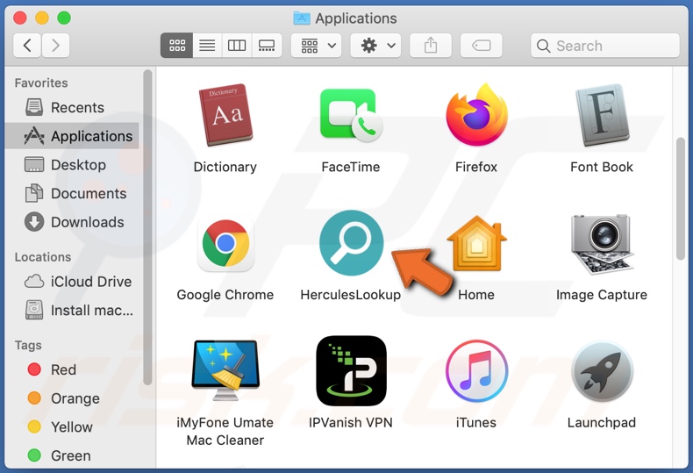This screenshot has width=693, height=473.
Task: Filter by the Red tag
Action: coord(63,369)
